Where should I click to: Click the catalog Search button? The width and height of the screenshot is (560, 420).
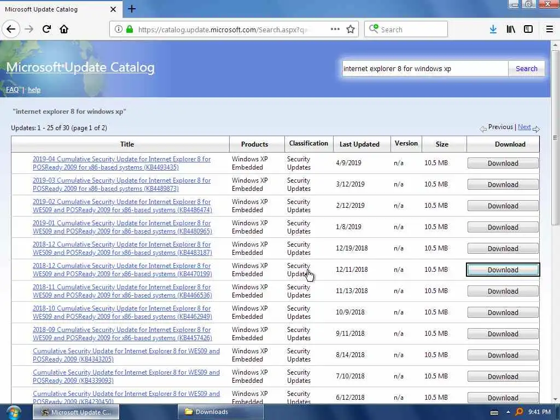click(x=526, y=68)
